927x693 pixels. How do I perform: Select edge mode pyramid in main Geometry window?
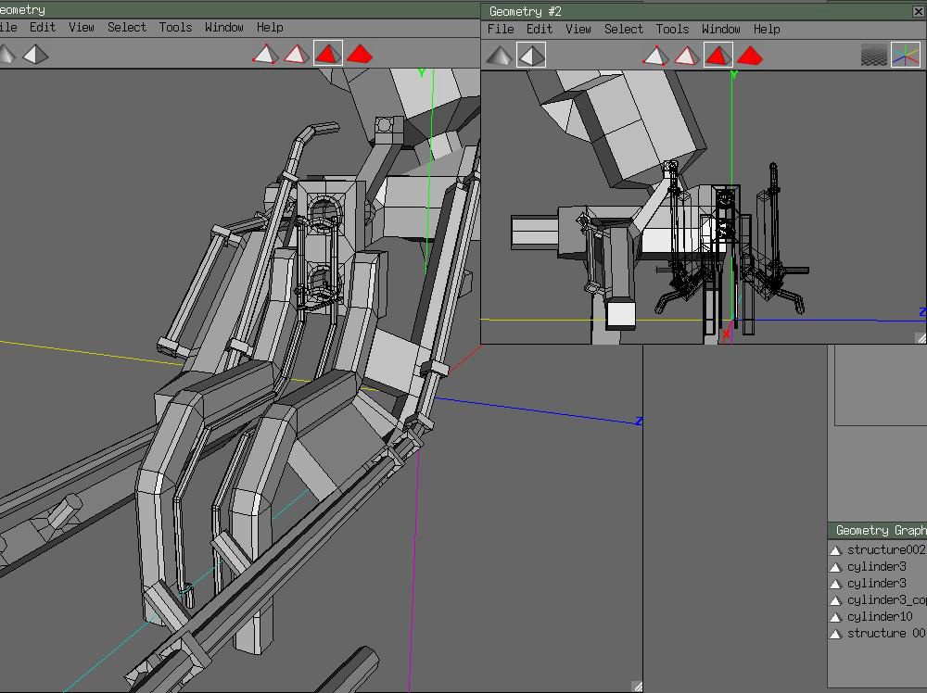click(296, 54)
